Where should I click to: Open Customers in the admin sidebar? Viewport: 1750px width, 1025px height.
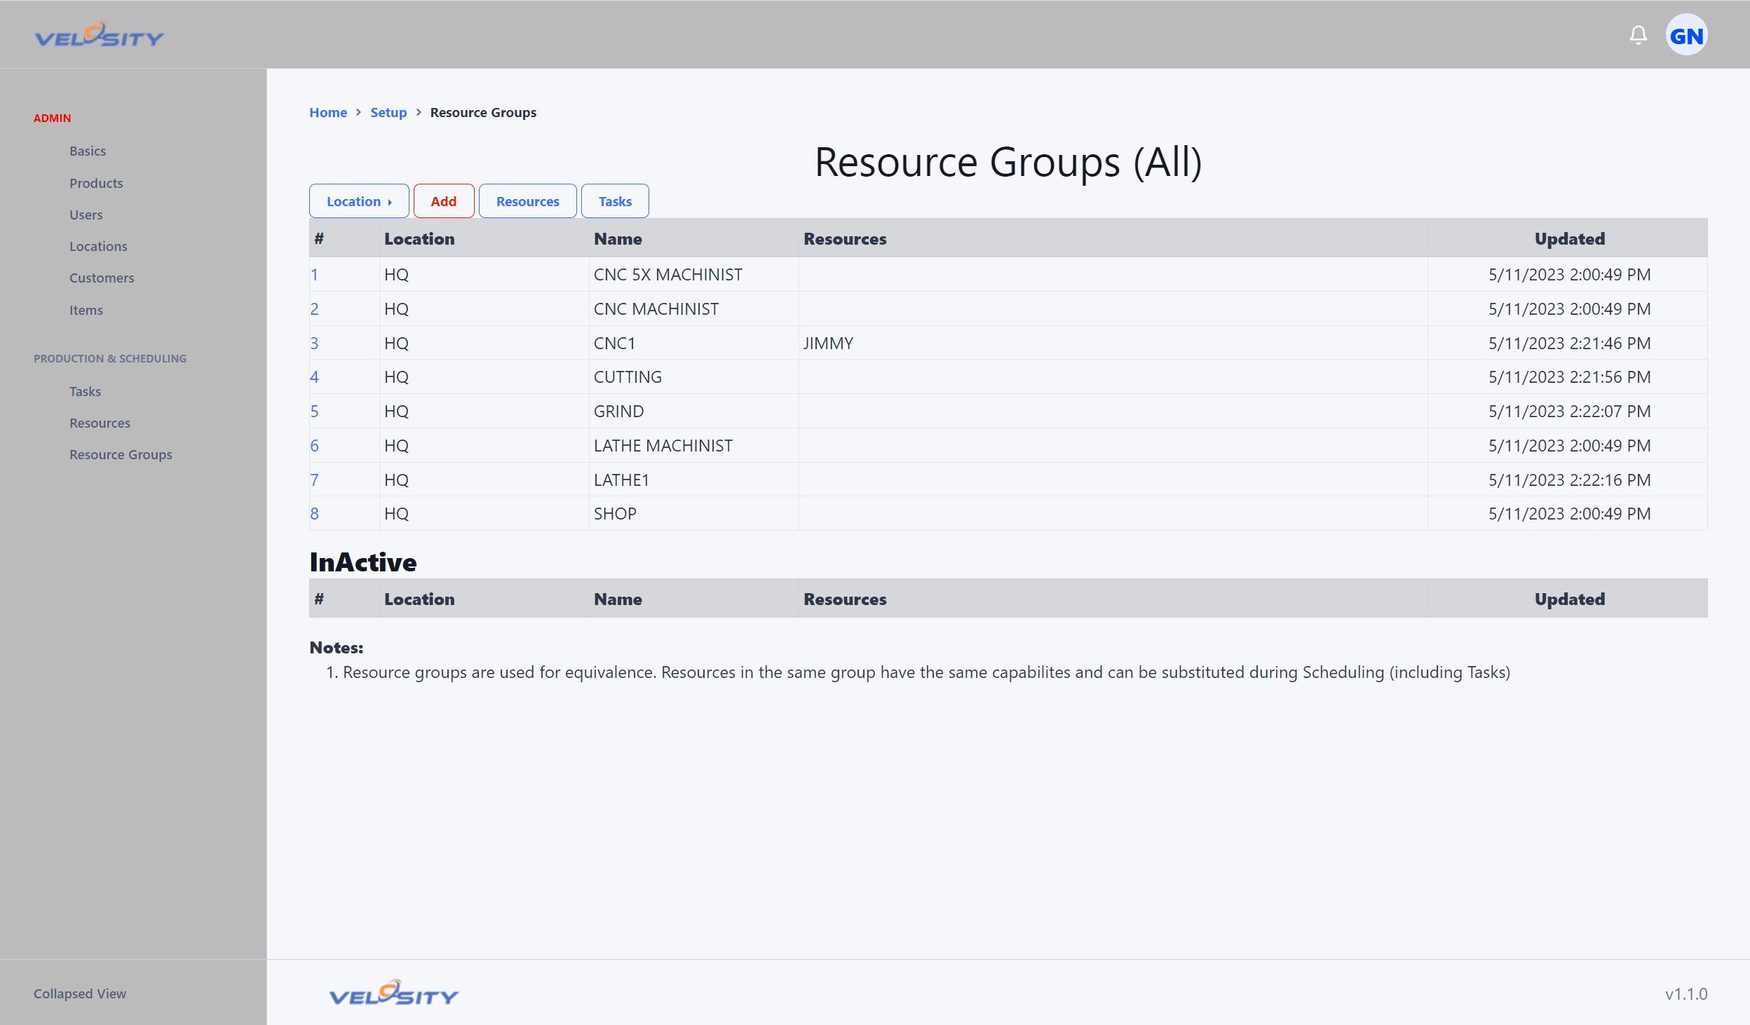tap(102, 278)
